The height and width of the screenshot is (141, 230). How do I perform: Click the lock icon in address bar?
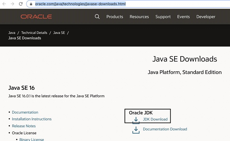(x=31, y=4)
